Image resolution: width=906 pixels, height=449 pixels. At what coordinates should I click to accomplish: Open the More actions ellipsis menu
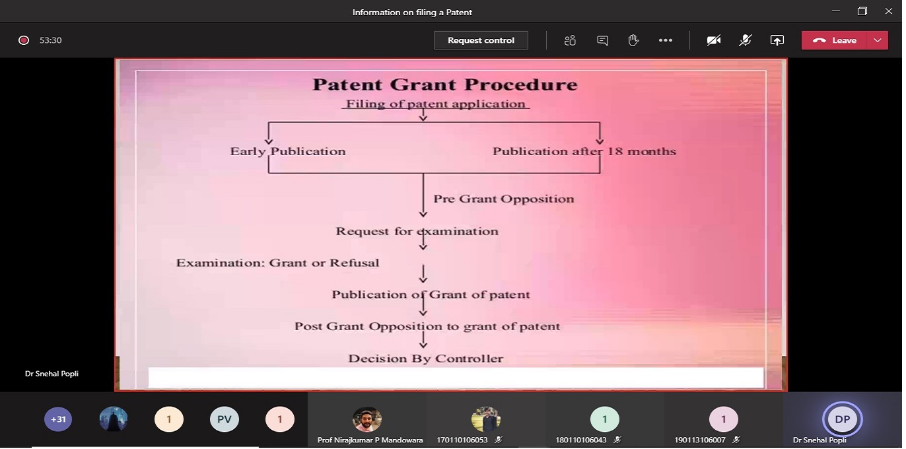tap(665, 40)
